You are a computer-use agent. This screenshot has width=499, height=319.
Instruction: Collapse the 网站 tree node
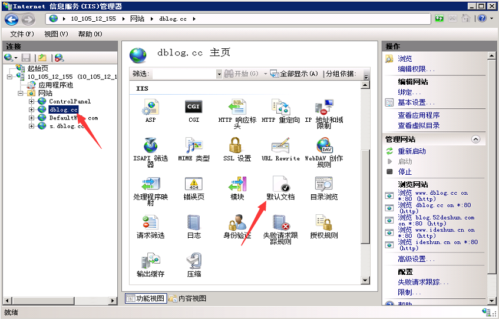click(x=21, y=93)
